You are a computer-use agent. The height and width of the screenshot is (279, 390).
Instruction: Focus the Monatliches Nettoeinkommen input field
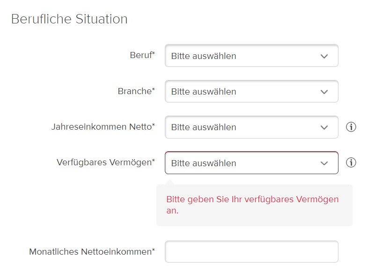251,251
